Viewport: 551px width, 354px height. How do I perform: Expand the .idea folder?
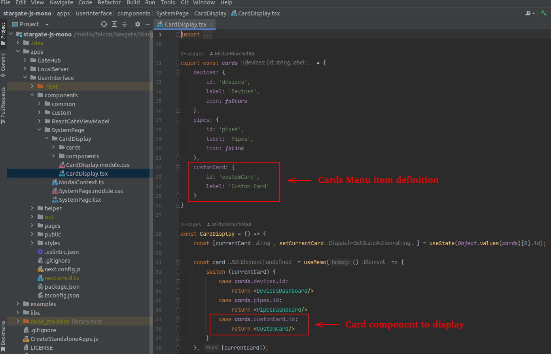[x=18, y=43]
